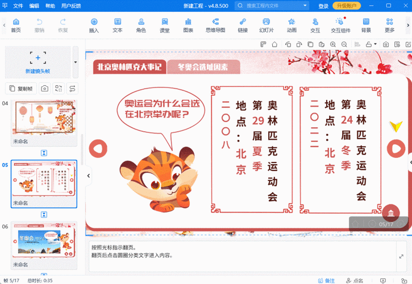The height and width of the screenshot is (284, 412).
Task: Zoom in the canvas with magnifier plus
Action: [333, 44]
